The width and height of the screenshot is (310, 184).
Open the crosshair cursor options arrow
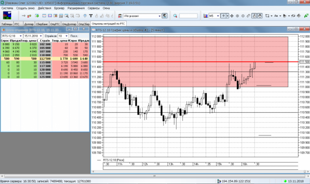[227, 16]
